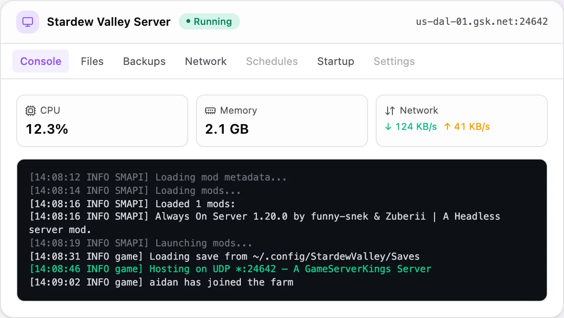Open the Settings tab
The width and height of the screenshot is (564, 318).
(x=394, y=61)
